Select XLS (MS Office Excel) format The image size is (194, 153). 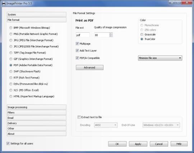(x=11, y=90)
